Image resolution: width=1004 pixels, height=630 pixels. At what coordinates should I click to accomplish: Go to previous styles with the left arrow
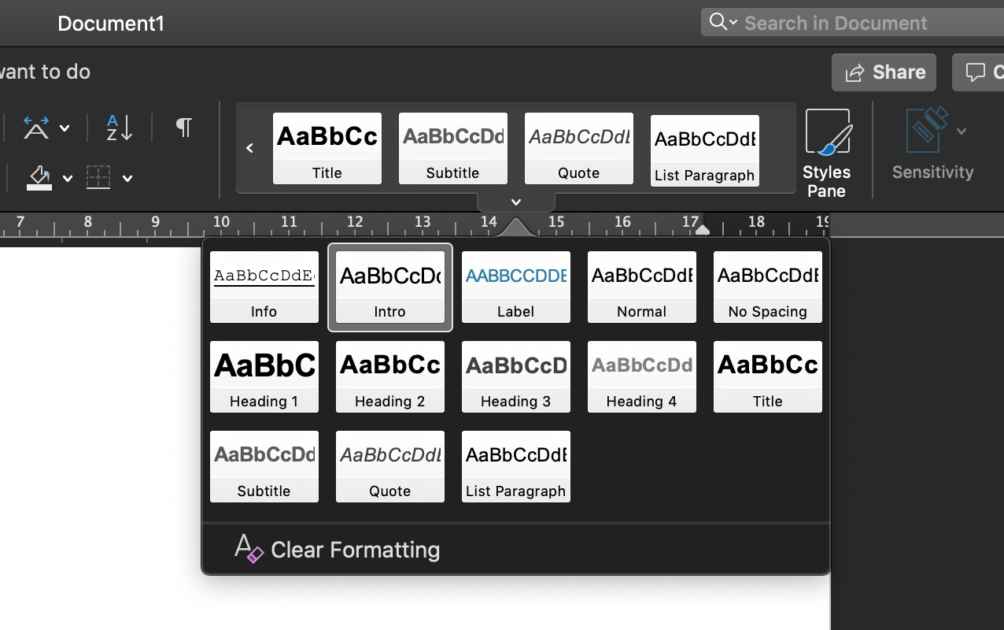tap(249, 148)
